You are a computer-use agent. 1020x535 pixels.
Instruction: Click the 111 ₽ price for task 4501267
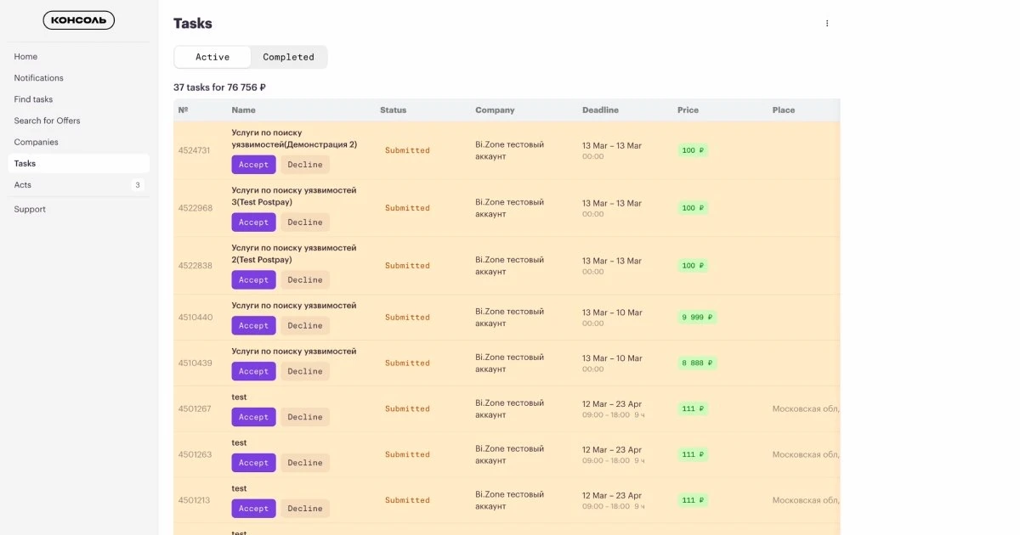coord(693,409)
